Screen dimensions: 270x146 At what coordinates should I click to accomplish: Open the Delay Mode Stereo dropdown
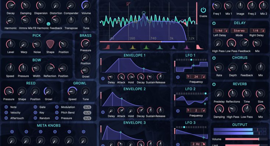pyautogui.click(x=239, y=31)
